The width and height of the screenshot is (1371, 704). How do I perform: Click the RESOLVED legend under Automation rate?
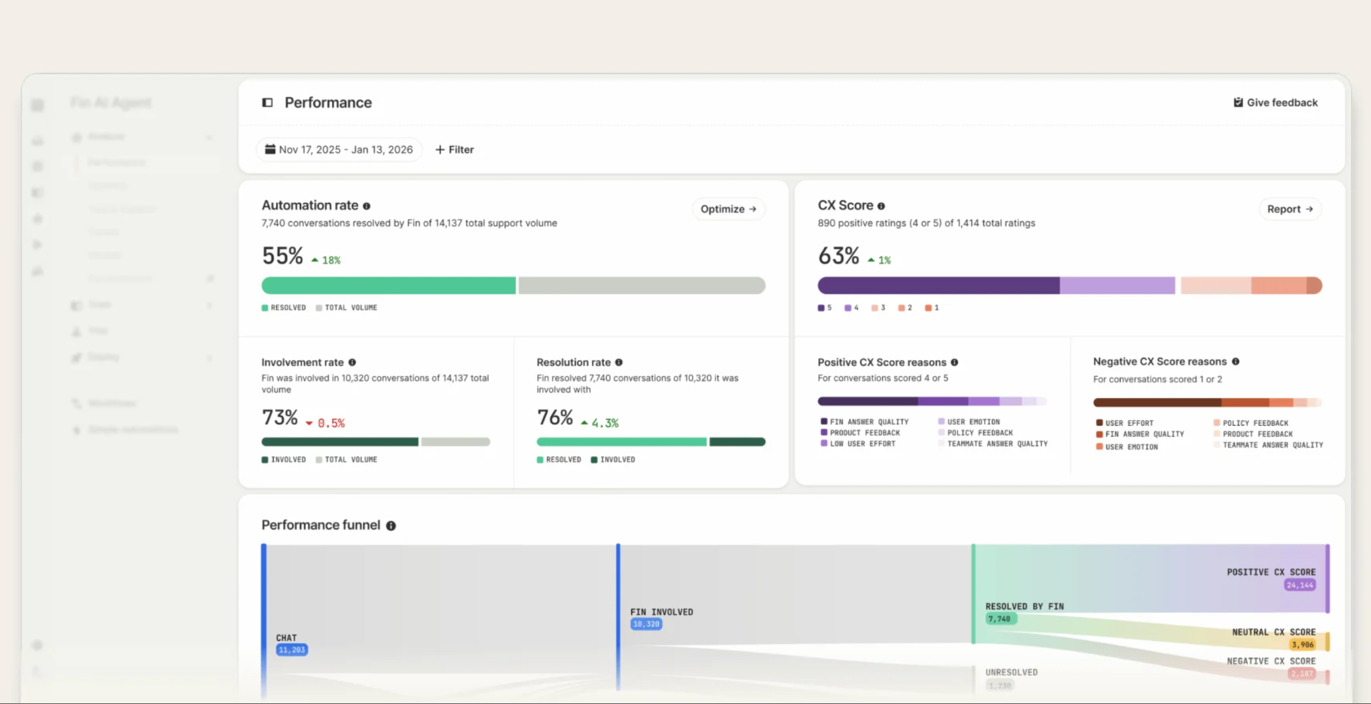284,308
